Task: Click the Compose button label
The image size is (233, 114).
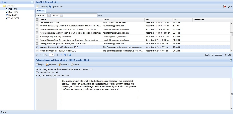Action: pos(43,6)
